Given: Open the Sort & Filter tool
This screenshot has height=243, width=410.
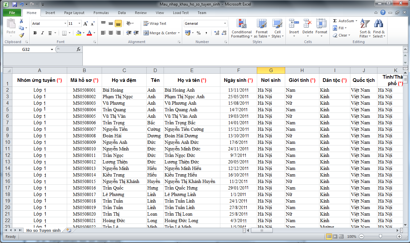Looking at the screenshot, I should [365, 24].
